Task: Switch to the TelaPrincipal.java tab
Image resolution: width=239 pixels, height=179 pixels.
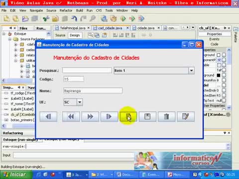Action: 73,28
